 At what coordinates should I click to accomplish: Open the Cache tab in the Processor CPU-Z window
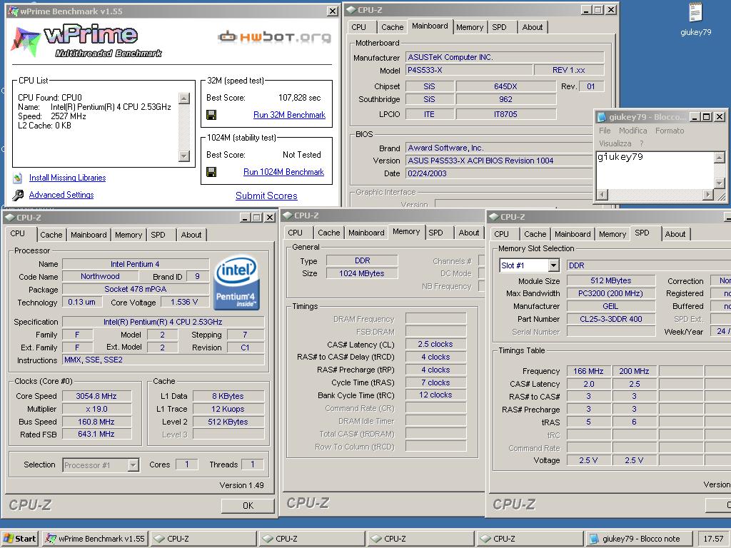pyautogui.click(x=51, y=235)
